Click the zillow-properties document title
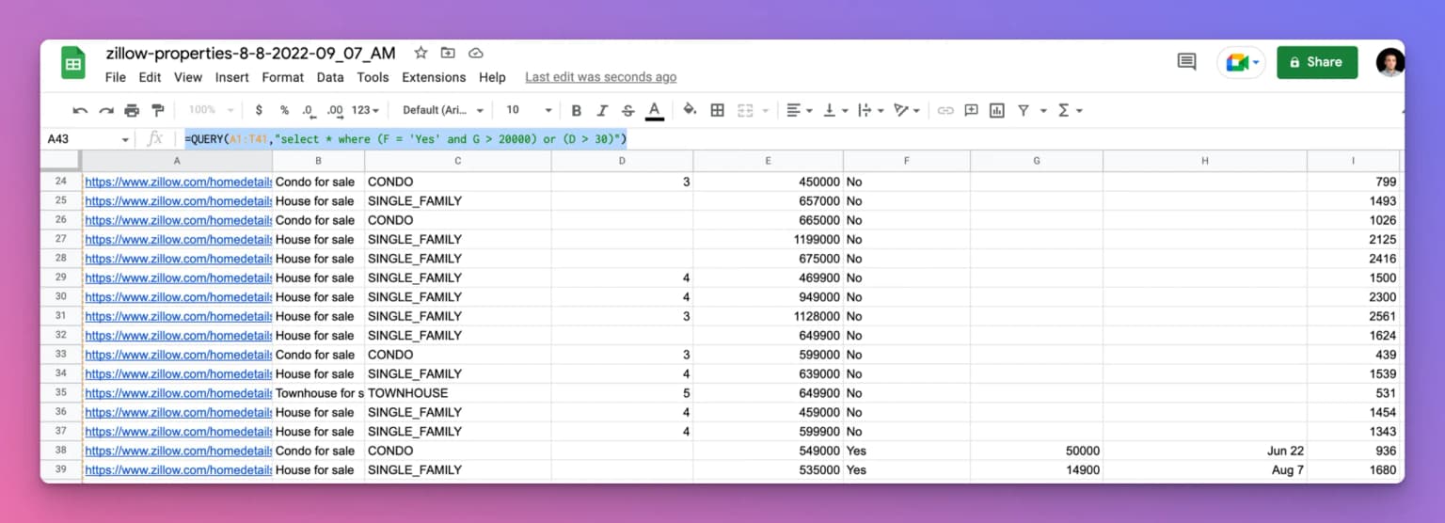The height and width of the screenshot is (523, 1445). click(x=251, y=53)
